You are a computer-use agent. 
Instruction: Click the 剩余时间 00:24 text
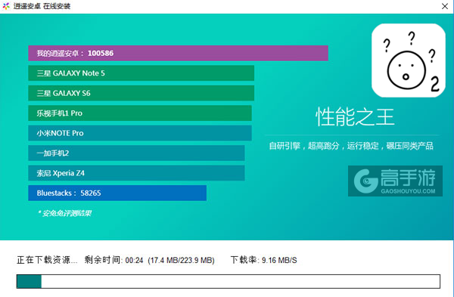pyautogui.click(x=113, y=260)
